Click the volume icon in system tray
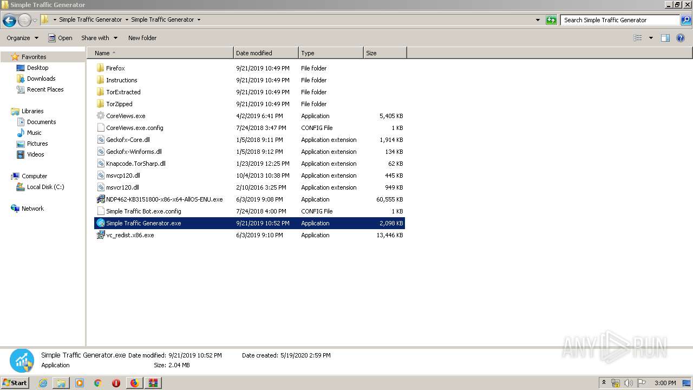Screen dimensions: 693x390 (x=629, y=383)
